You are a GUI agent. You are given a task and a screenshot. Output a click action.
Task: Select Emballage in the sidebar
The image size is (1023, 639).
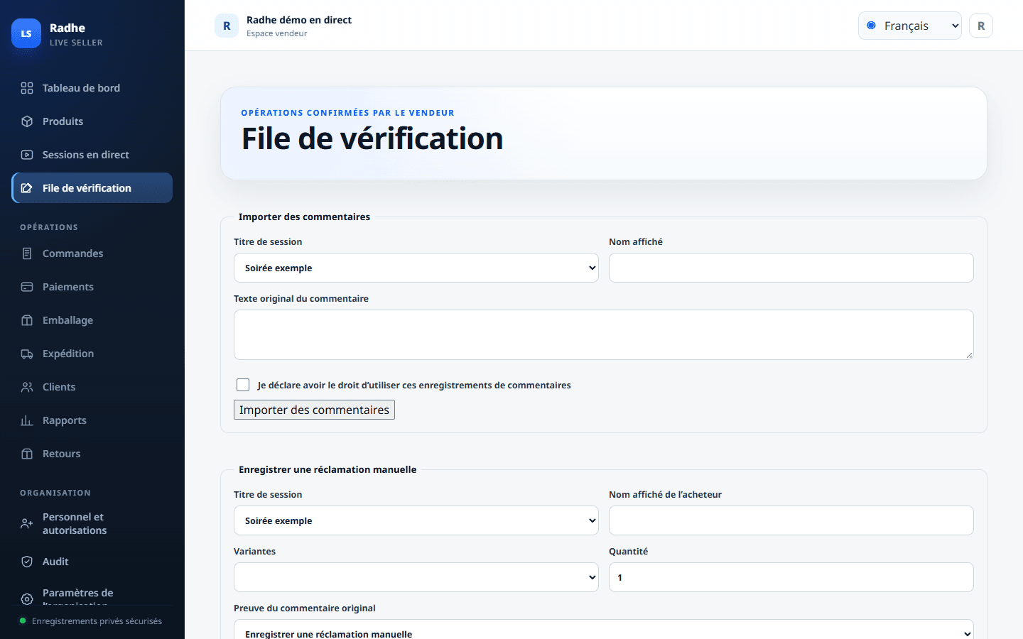point(92,320)
